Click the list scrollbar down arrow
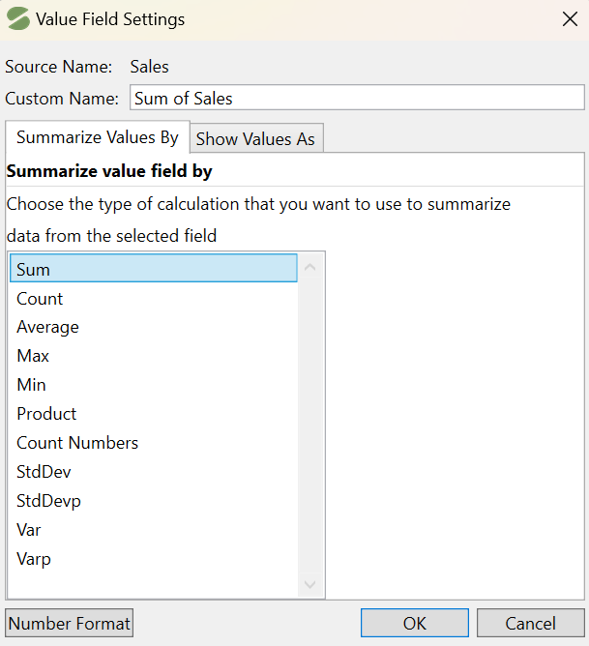 click(x=310, y=584)
